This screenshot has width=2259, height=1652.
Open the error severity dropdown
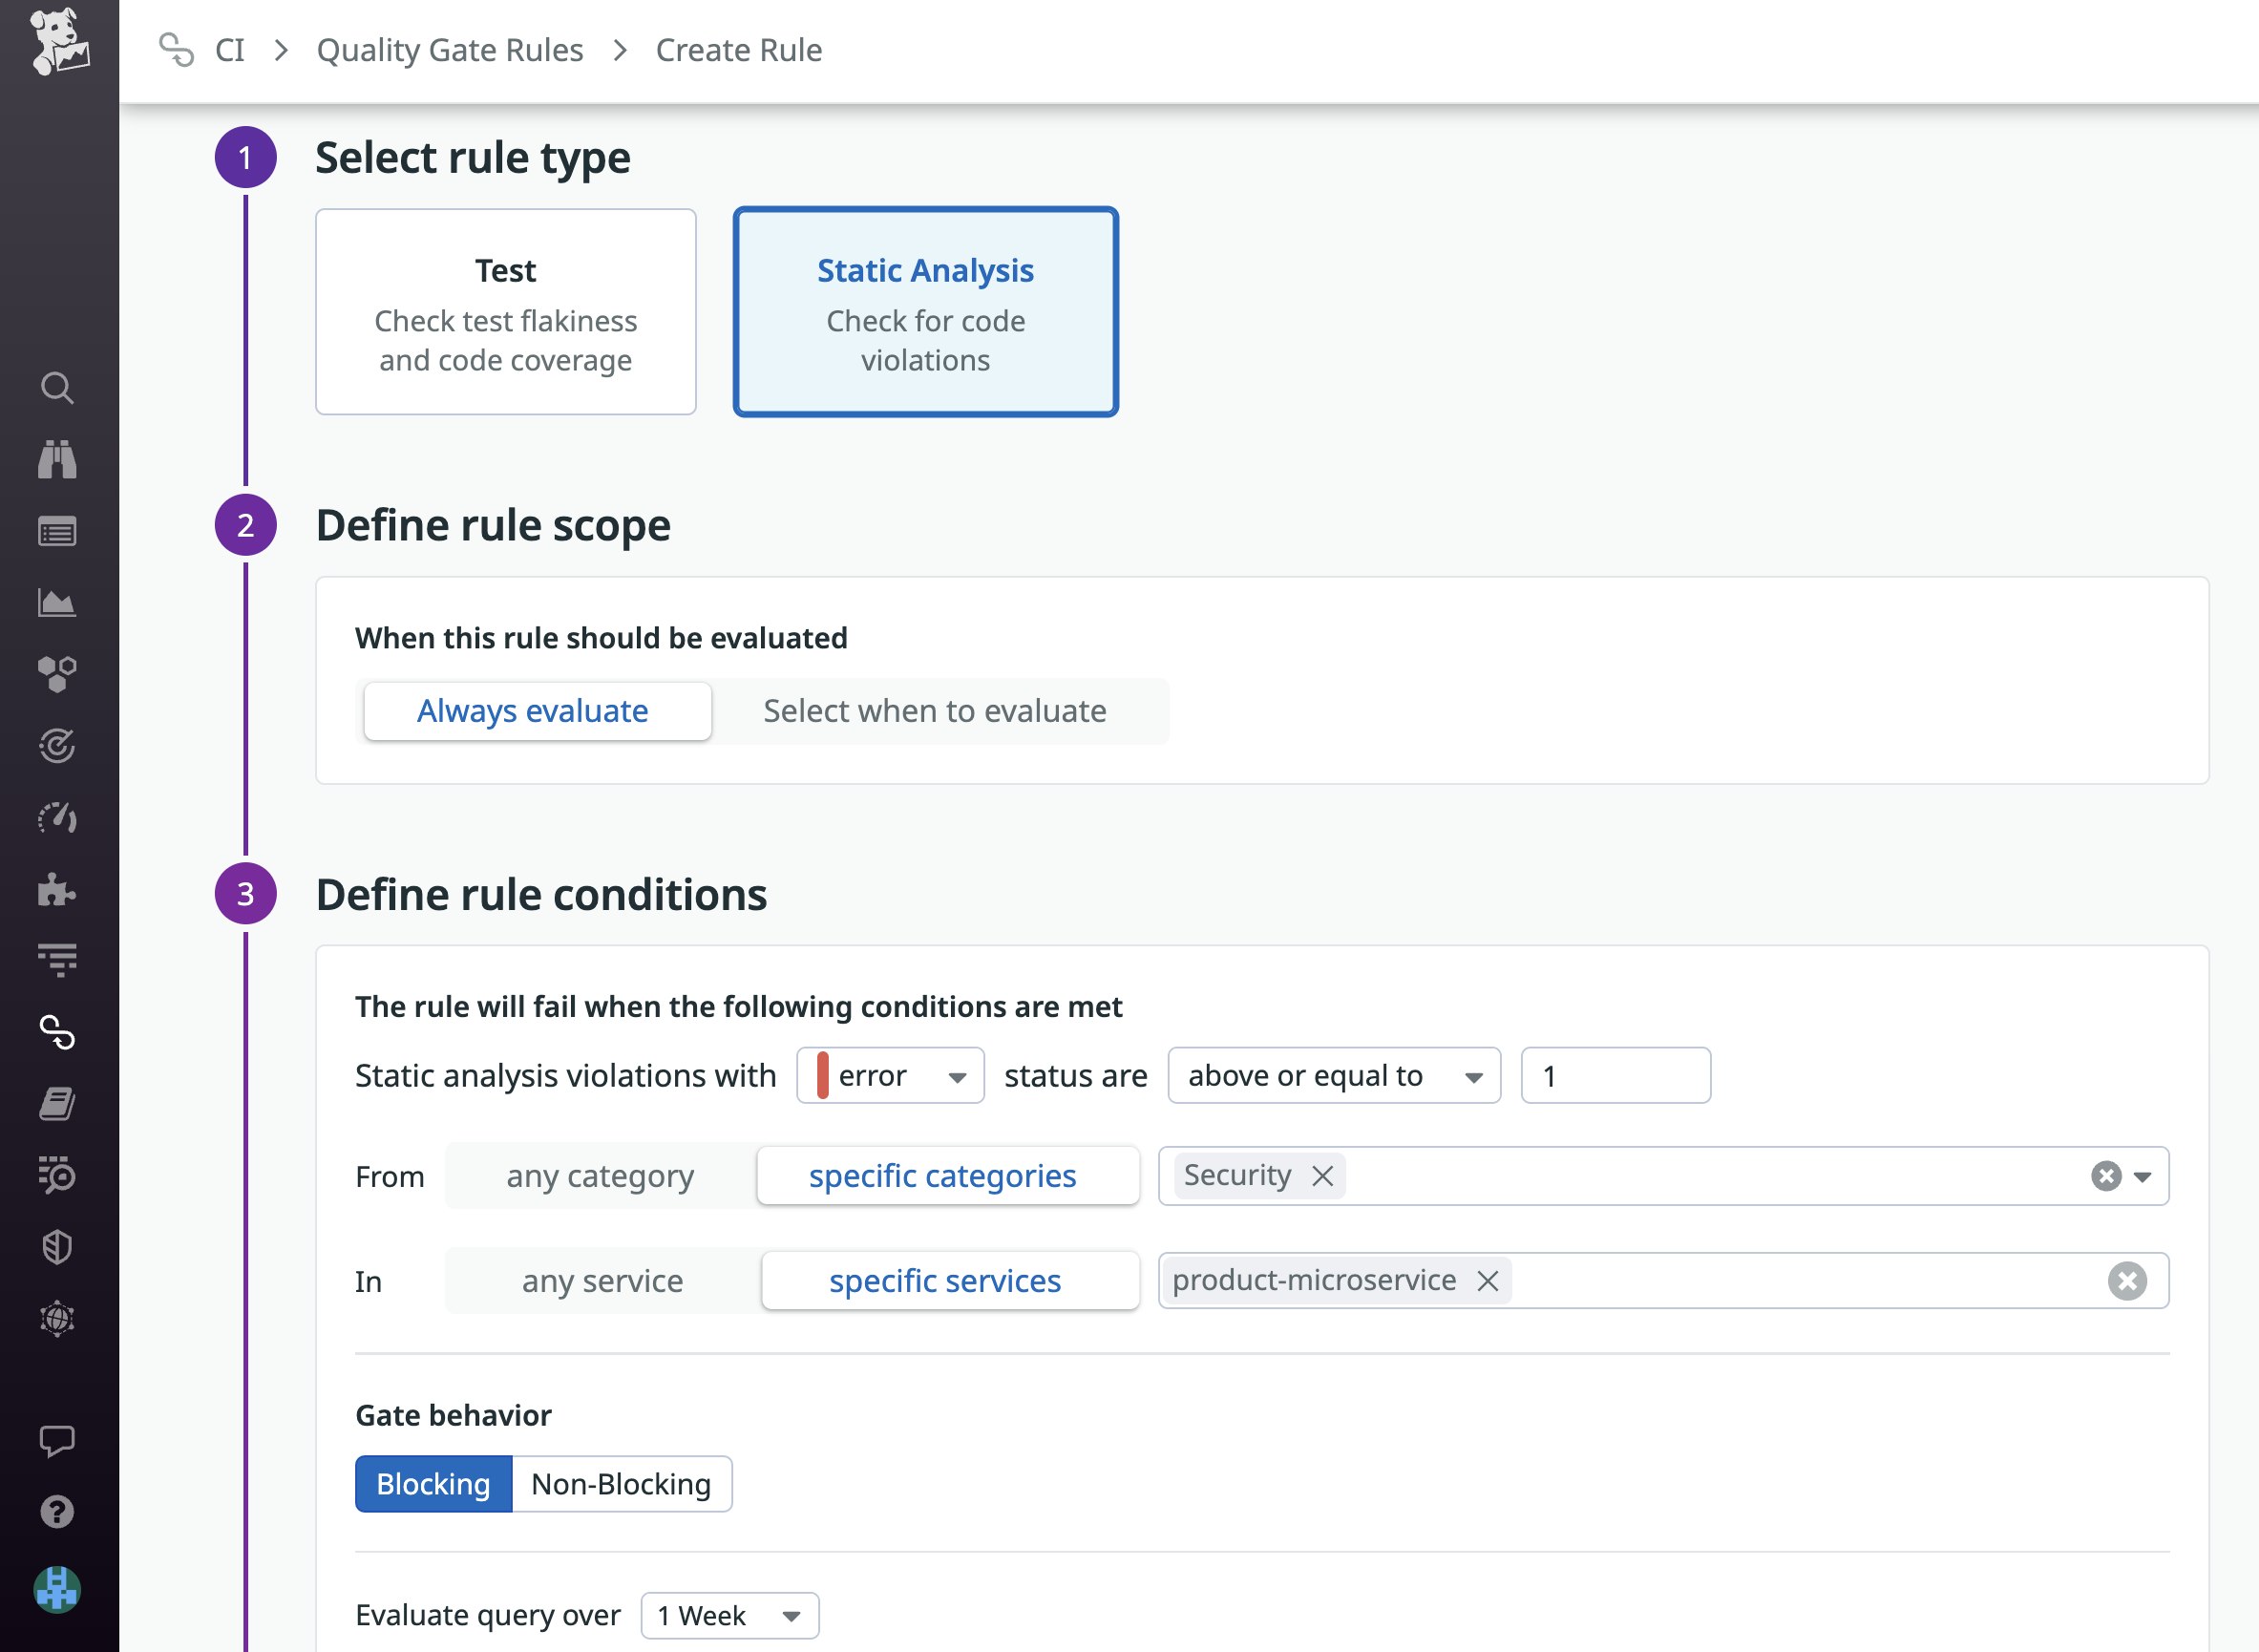point(888,1076)
